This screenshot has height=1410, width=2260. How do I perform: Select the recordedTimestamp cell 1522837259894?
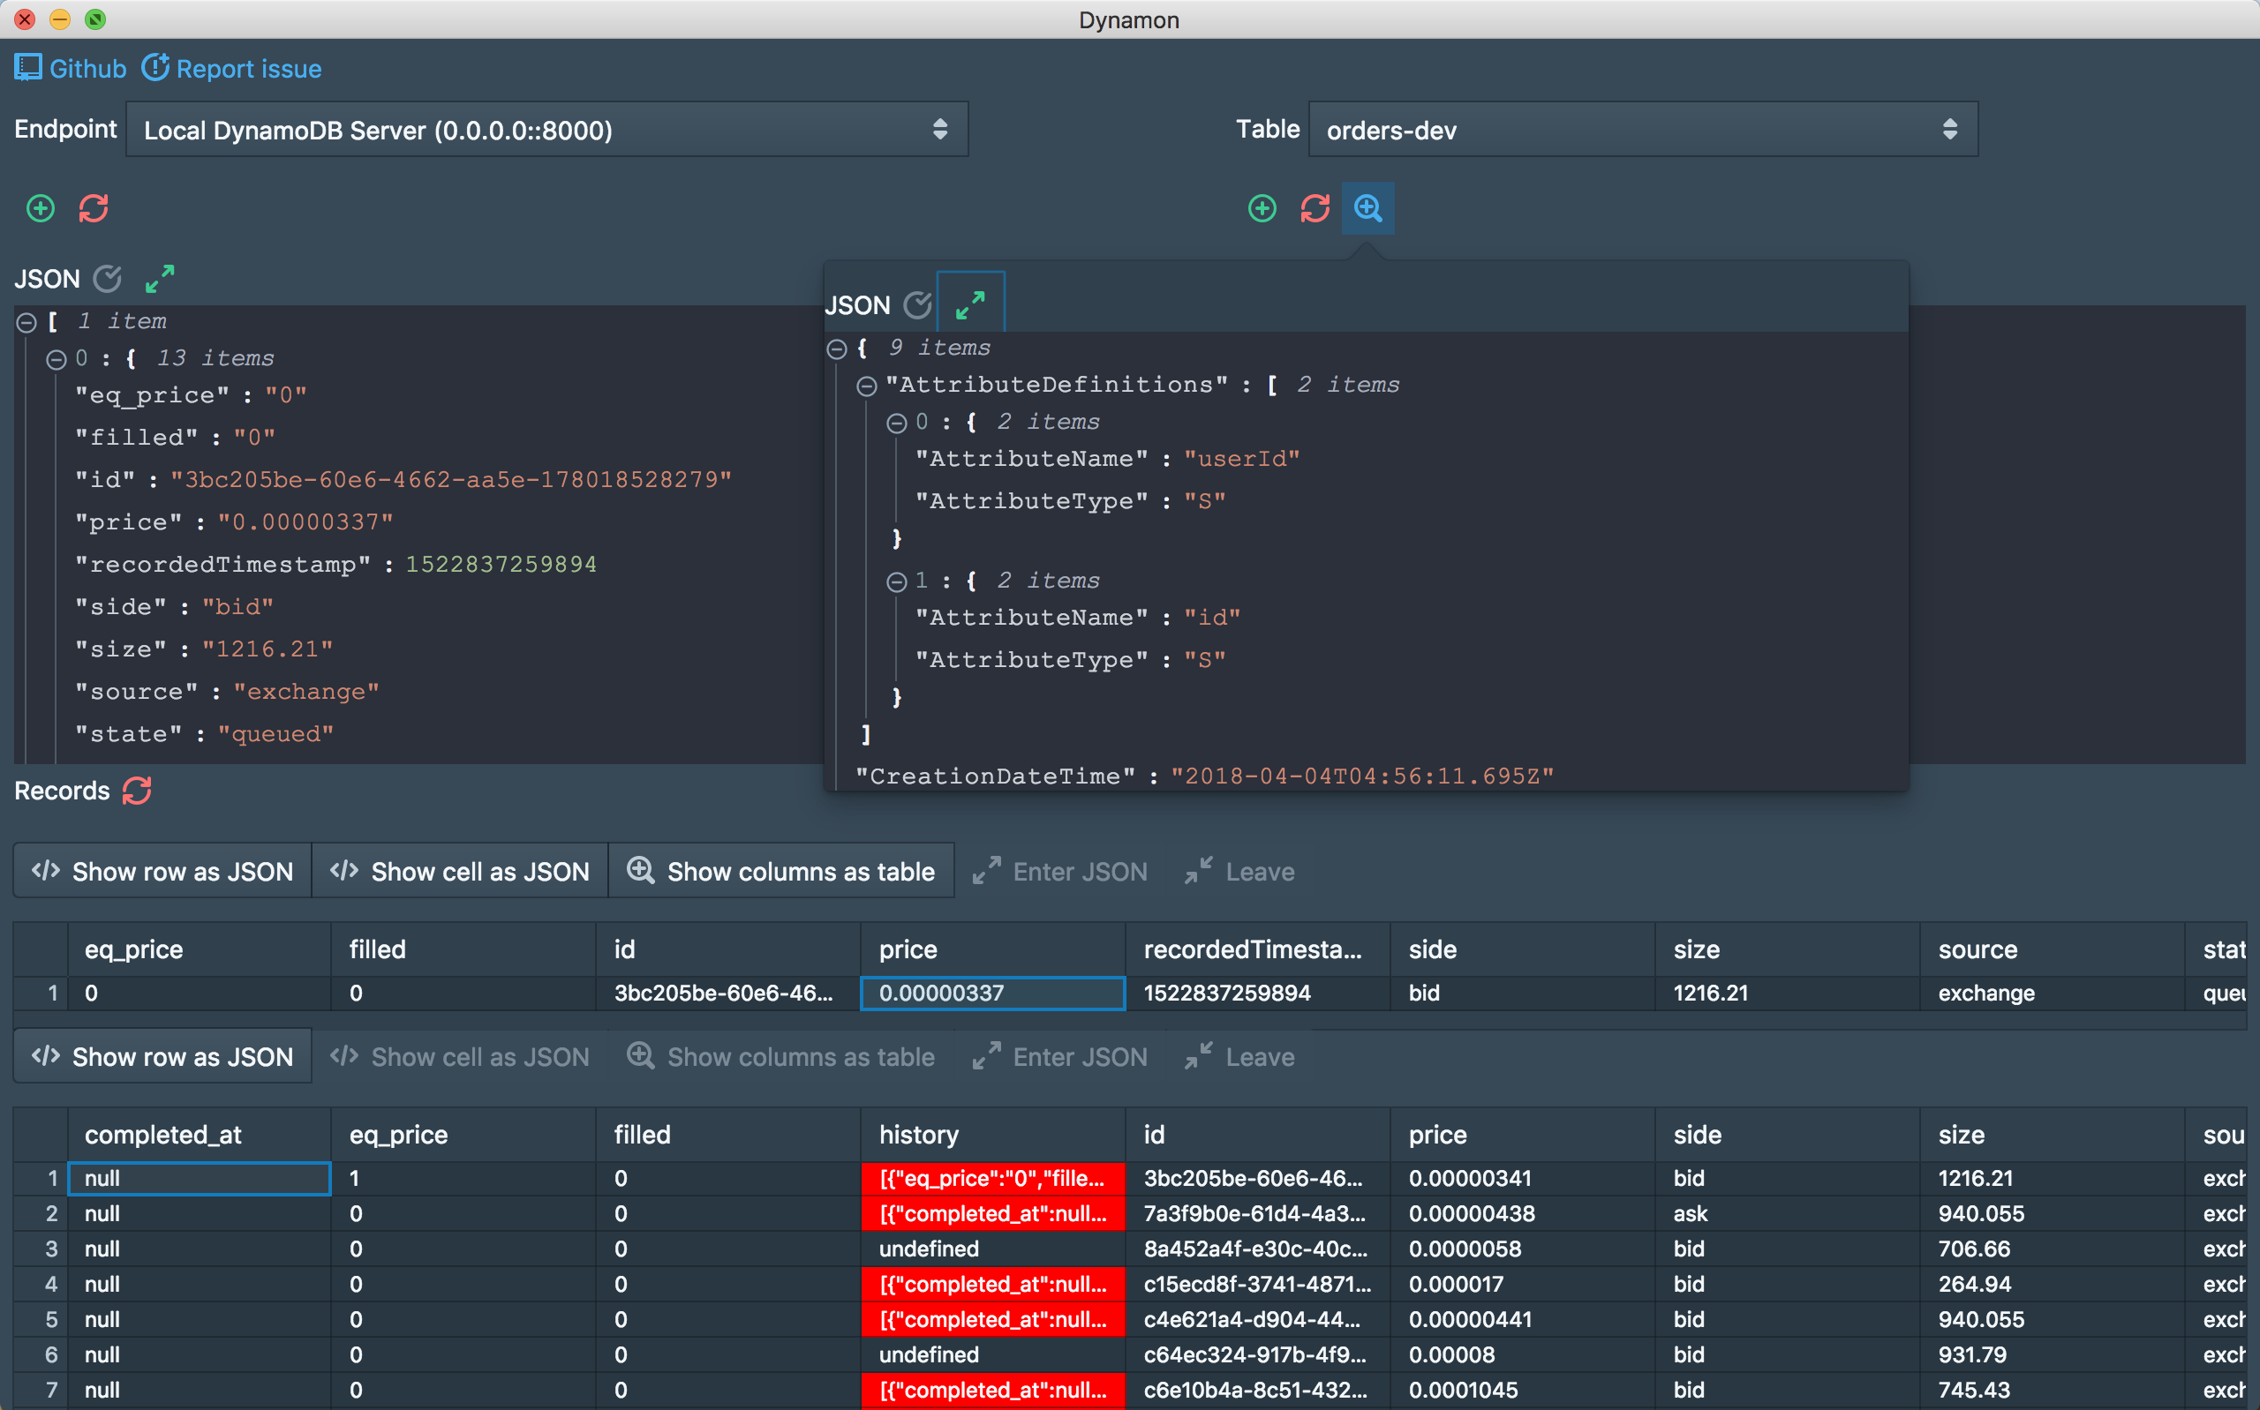pyautogui.click(x=1257, y=994)
